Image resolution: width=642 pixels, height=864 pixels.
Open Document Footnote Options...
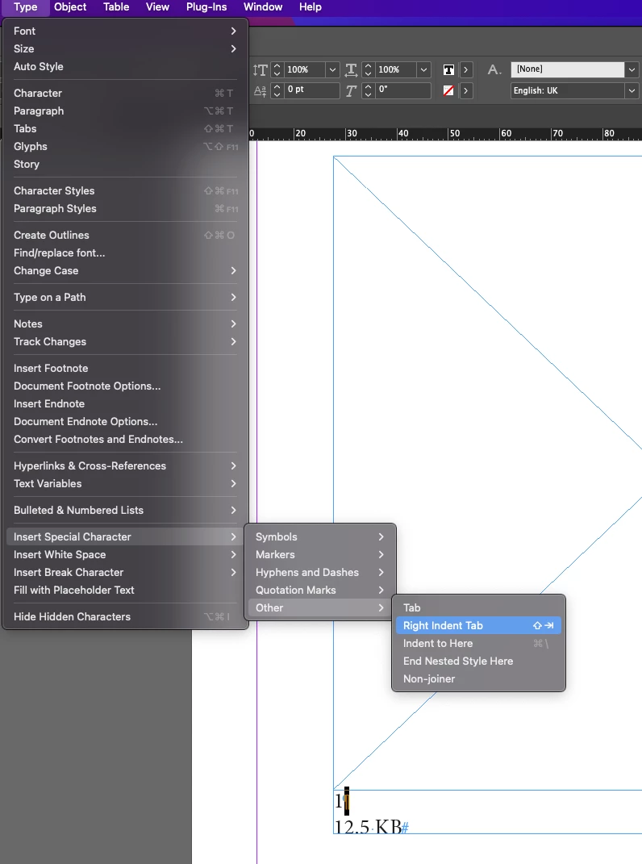coord(125,386)
